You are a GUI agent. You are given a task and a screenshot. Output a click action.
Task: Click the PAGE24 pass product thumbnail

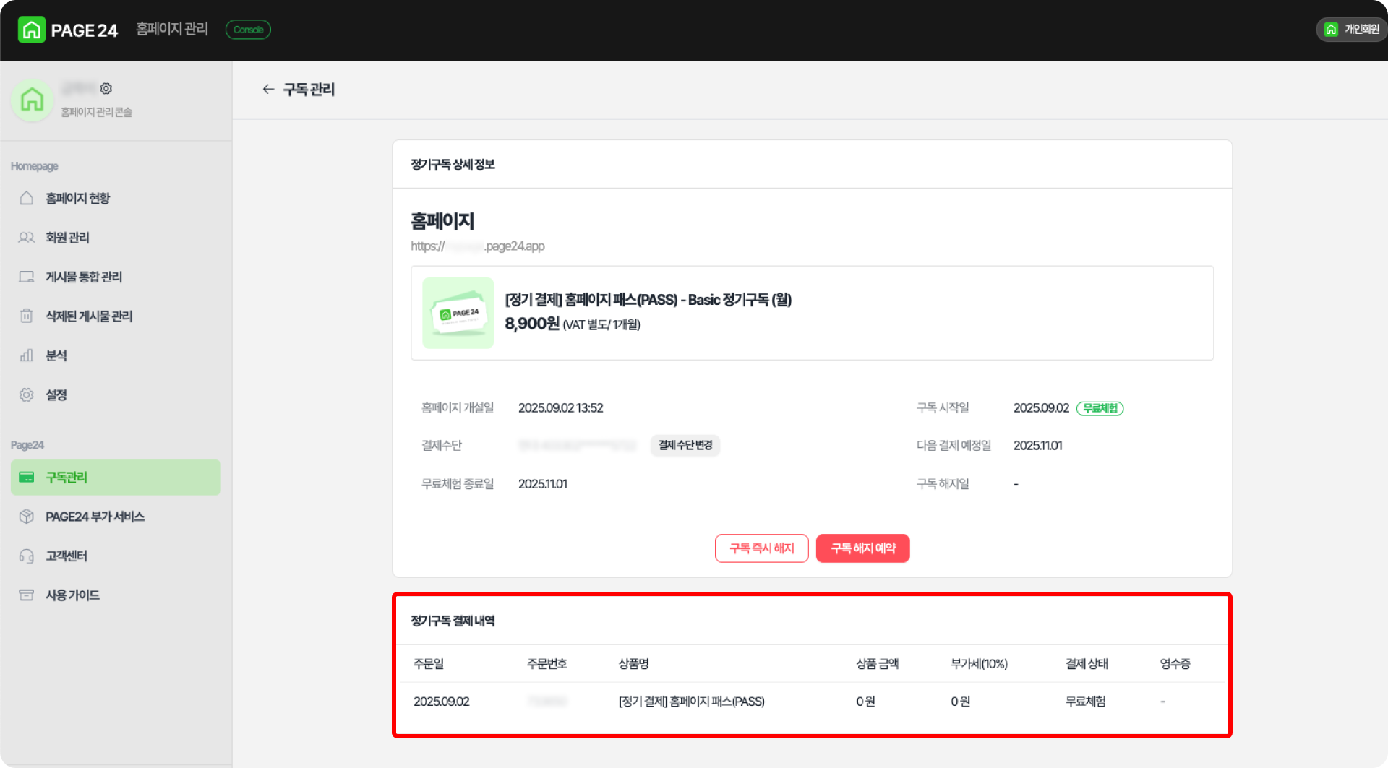[458, 313]
